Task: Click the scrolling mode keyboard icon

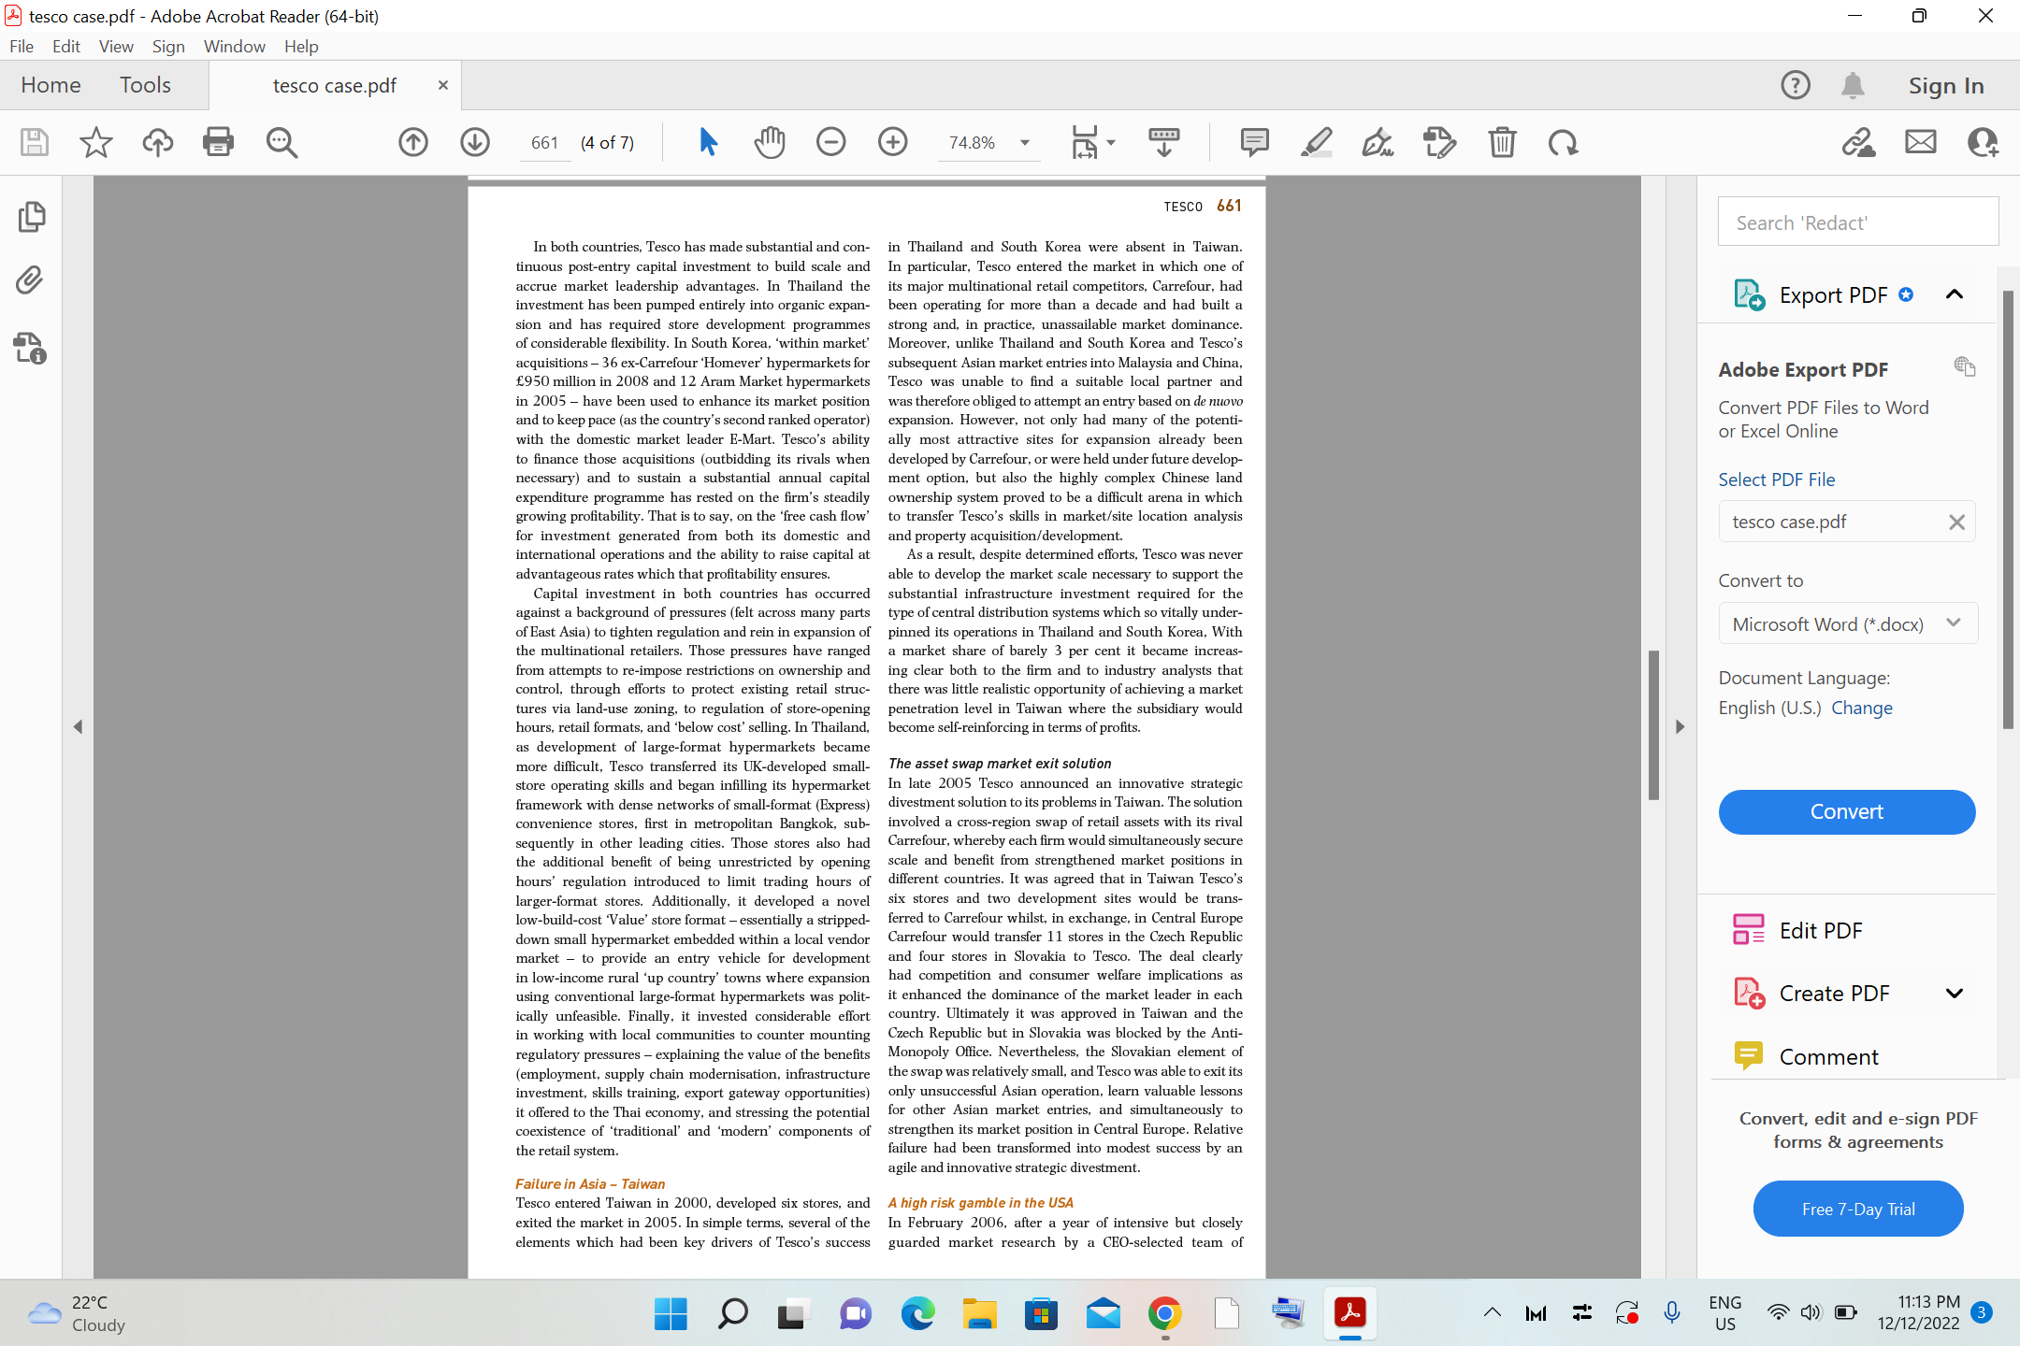Action: tap(1164, 142)
